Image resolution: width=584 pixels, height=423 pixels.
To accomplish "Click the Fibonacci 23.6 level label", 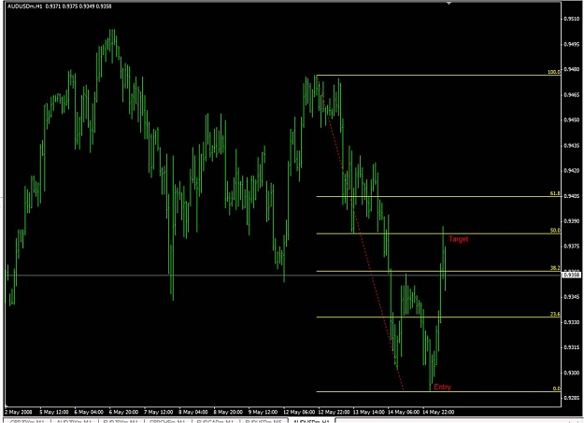I will point(555,314).
